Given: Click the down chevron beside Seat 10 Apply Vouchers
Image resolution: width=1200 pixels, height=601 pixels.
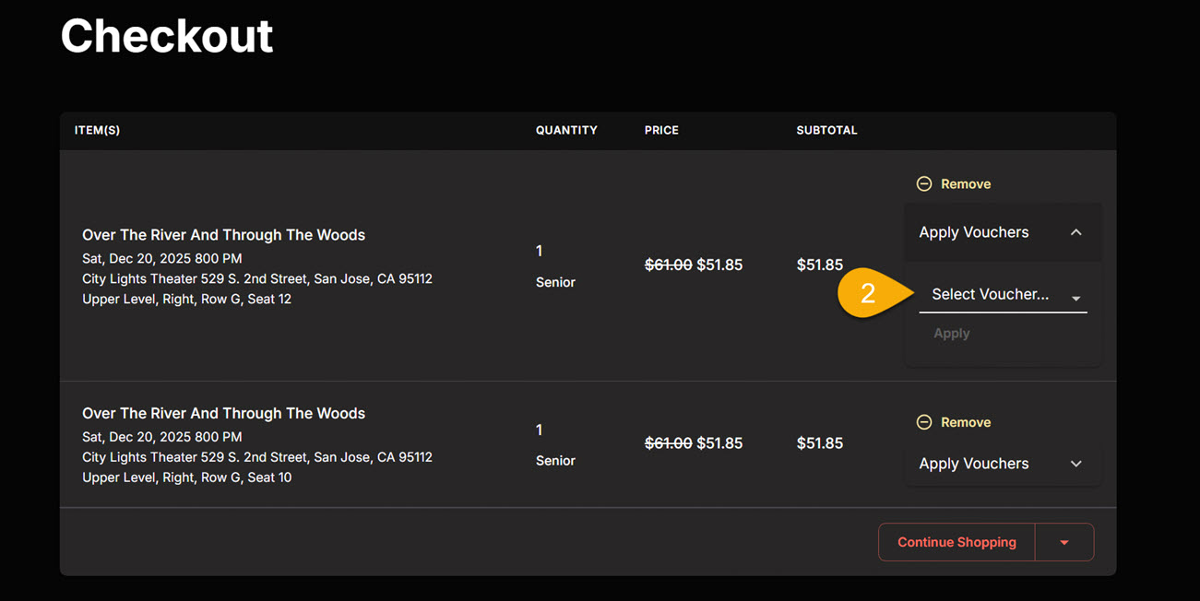Looking at the screenshot, I should pyautogui.click(x=1075, y=464).
